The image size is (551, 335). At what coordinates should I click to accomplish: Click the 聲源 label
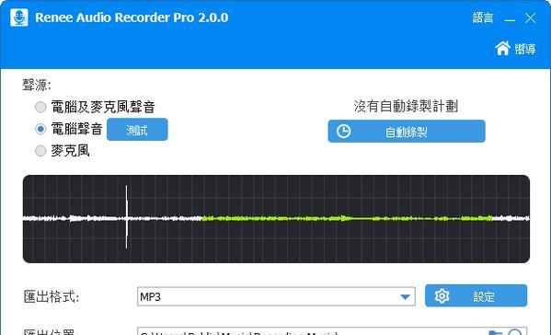click(x=37, y=85)
